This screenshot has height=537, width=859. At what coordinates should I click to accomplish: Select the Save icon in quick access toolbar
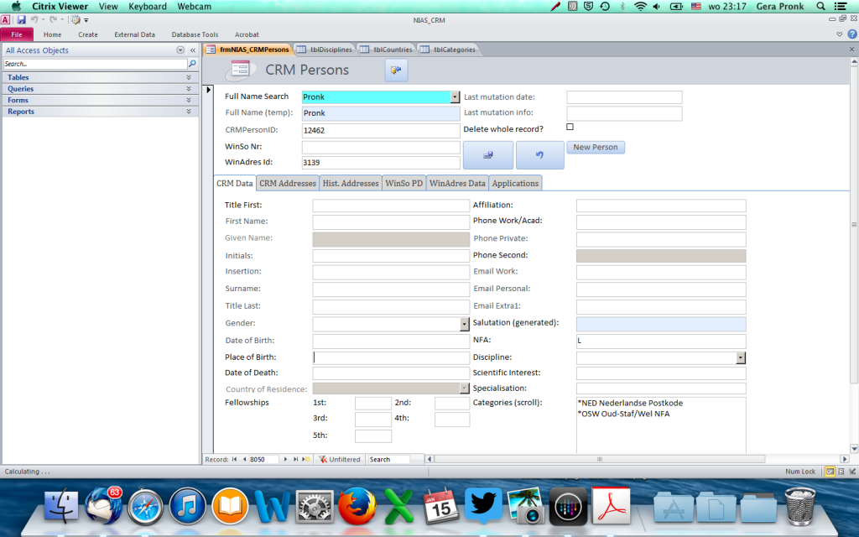tap(20, 20)
